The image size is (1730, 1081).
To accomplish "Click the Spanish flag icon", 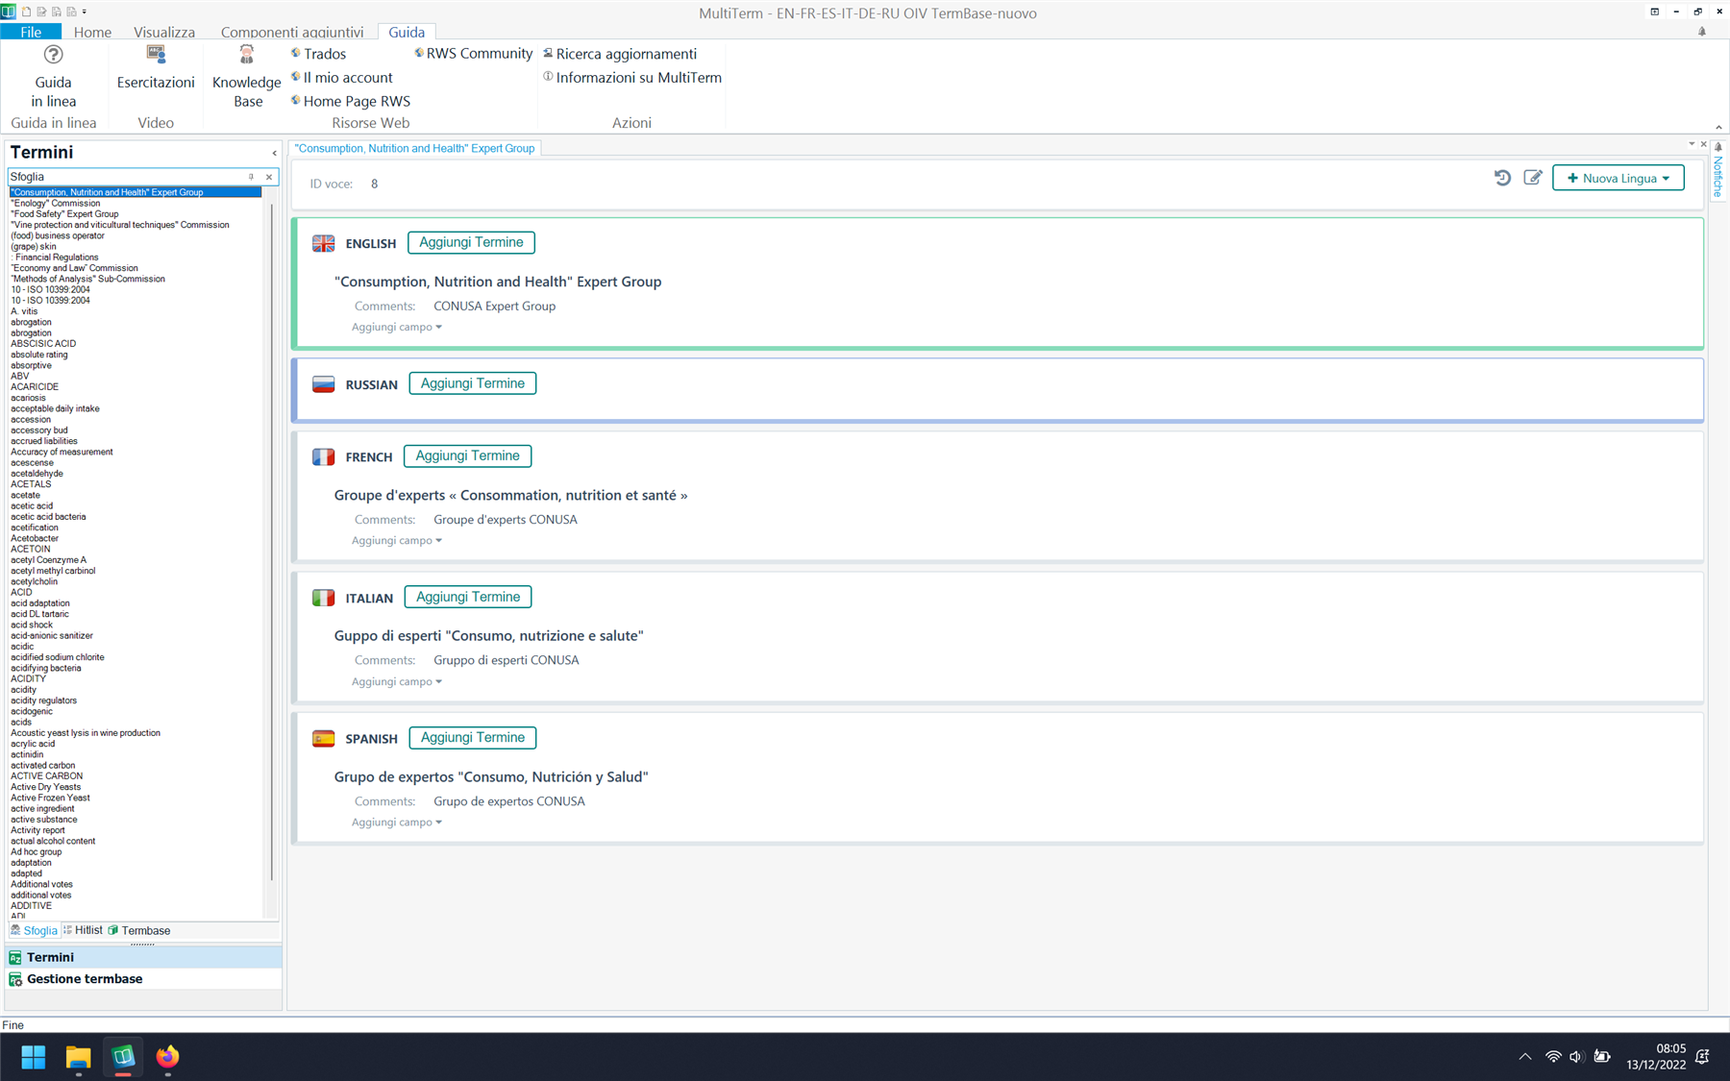I will tap(324, 738).
